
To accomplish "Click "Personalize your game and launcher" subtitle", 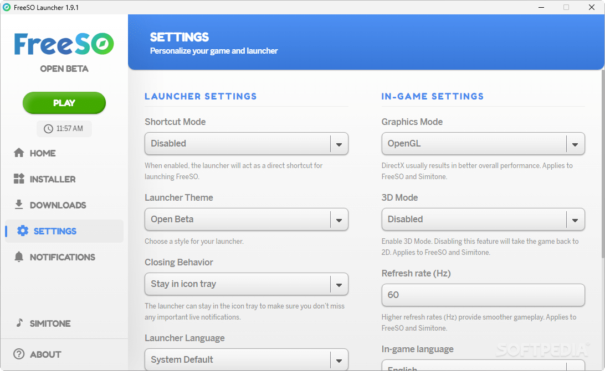I will [214, 51].
